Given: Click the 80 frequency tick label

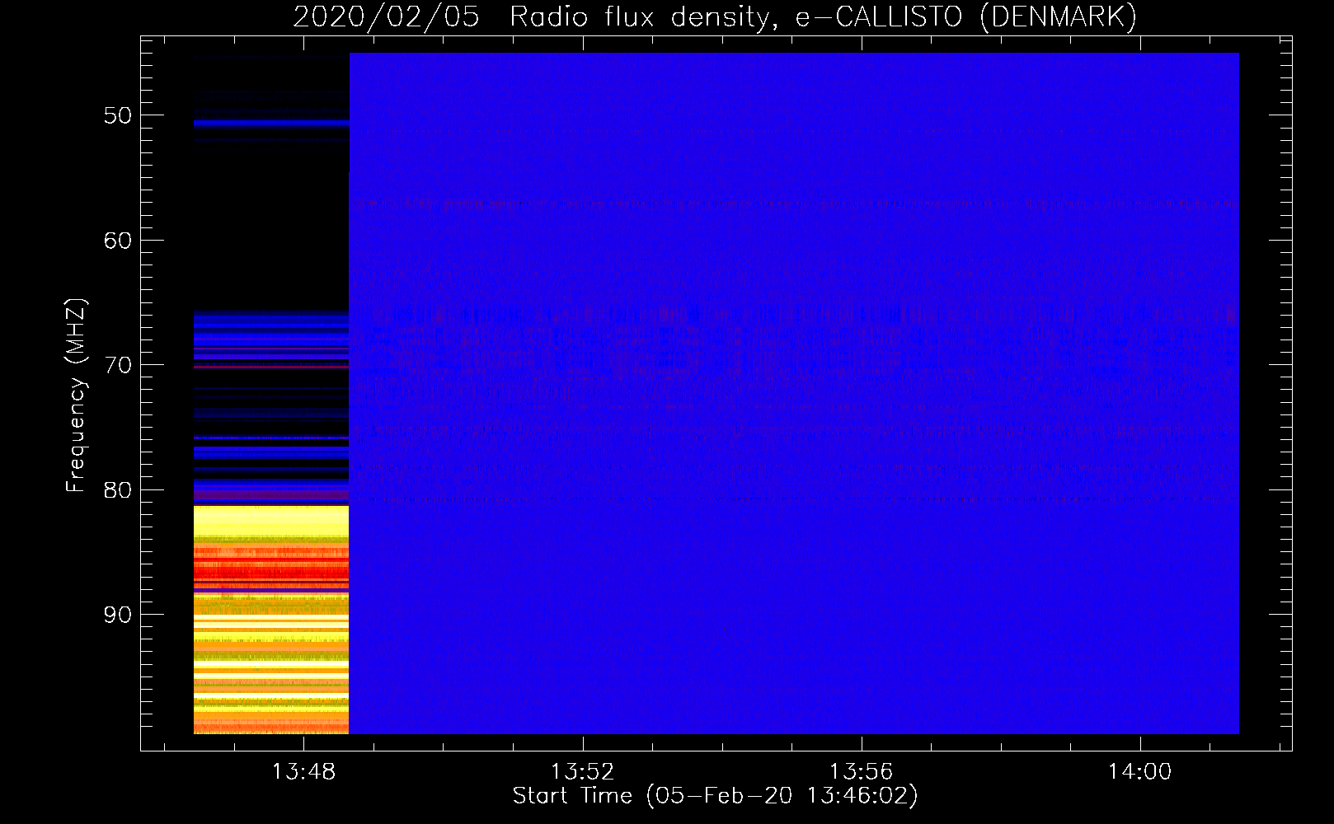Looking at the screenshot, I should [x=118, y=490].
